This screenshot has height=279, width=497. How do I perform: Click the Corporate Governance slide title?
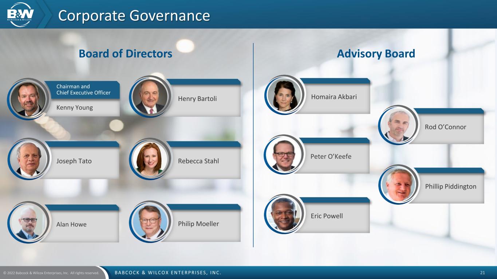click(x=134, y=16)
